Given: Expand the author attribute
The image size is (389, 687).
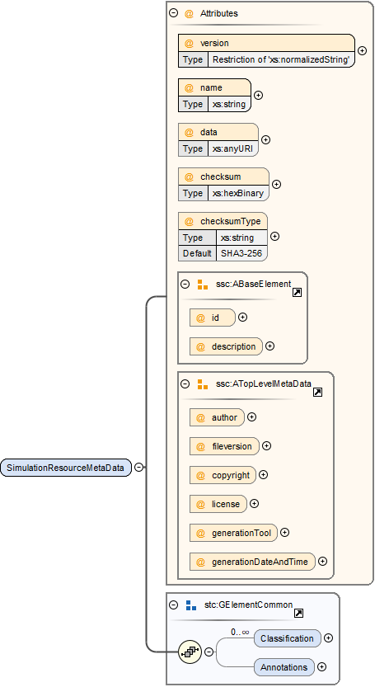Looking at the screenshot, I should pos(251,417).
